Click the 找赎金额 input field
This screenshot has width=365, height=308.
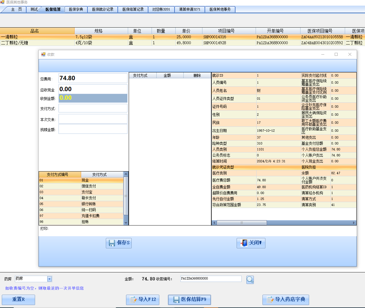pos(93,129)
